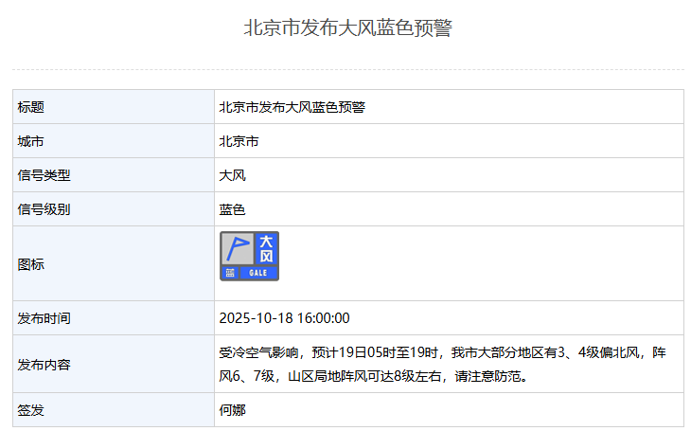The image size is (691, 431).
Task: Click the blue gale warning icon
Action: click(x=250, y=256)
